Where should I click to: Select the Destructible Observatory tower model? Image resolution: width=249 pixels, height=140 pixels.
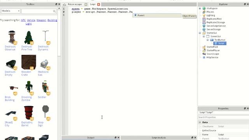pos(12,38)
